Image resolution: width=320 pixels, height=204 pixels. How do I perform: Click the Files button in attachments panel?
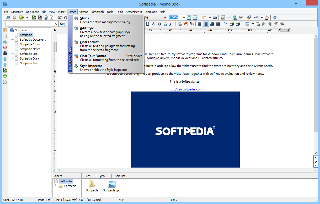pos(88,176)
